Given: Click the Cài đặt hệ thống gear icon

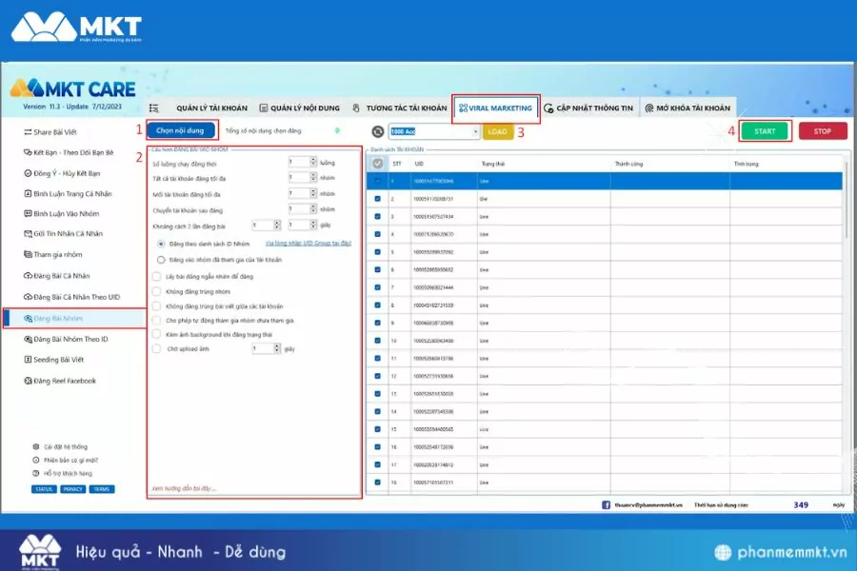Looking at the screenshot, I should [x=36, y=447].
